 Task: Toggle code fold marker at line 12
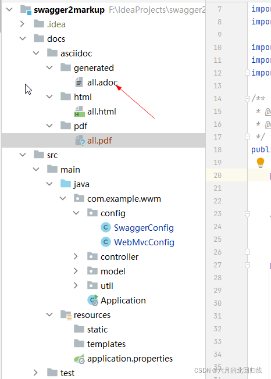(247, 73)
